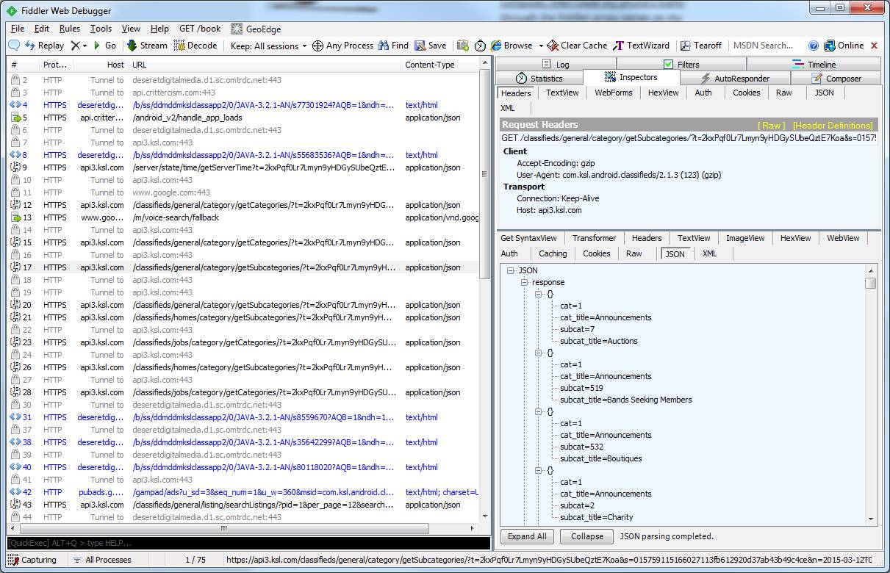Viewport: 890px width, 573px height.
Task: Select session 42 pubads /gampad/ads row
Action: [x=243, y=492]
